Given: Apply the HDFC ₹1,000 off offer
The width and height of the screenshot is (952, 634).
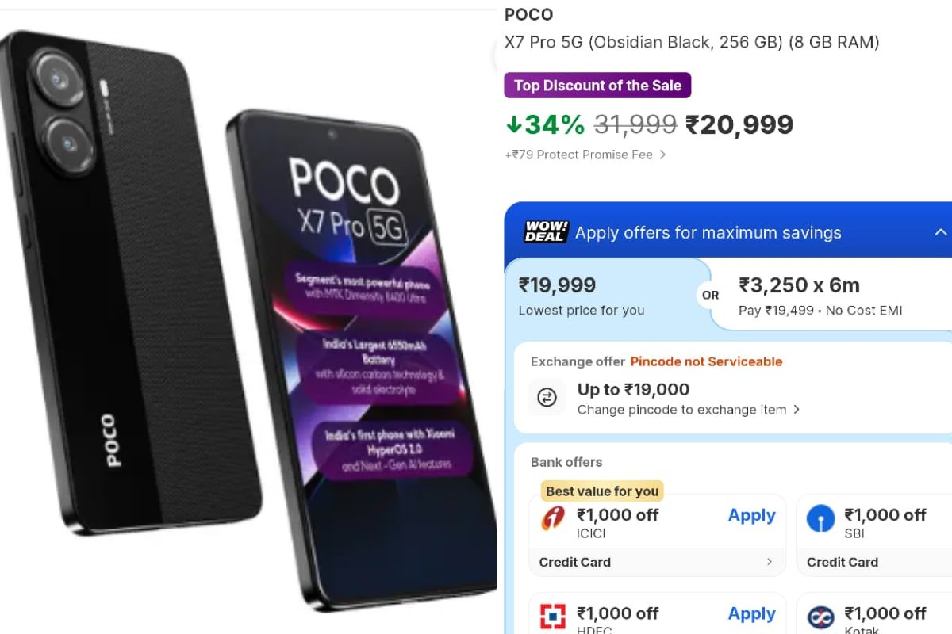Looking at the screenshot, I should tap(751, 613).
